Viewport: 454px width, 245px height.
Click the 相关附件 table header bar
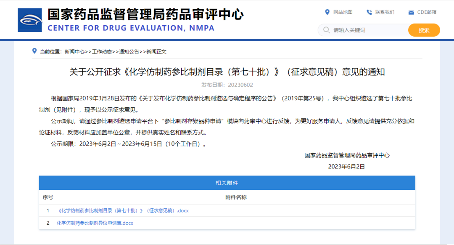[x=227, y=182]
